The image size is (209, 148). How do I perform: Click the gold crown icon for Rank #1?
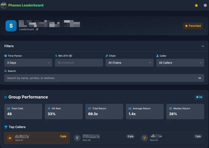pos(10,138)
